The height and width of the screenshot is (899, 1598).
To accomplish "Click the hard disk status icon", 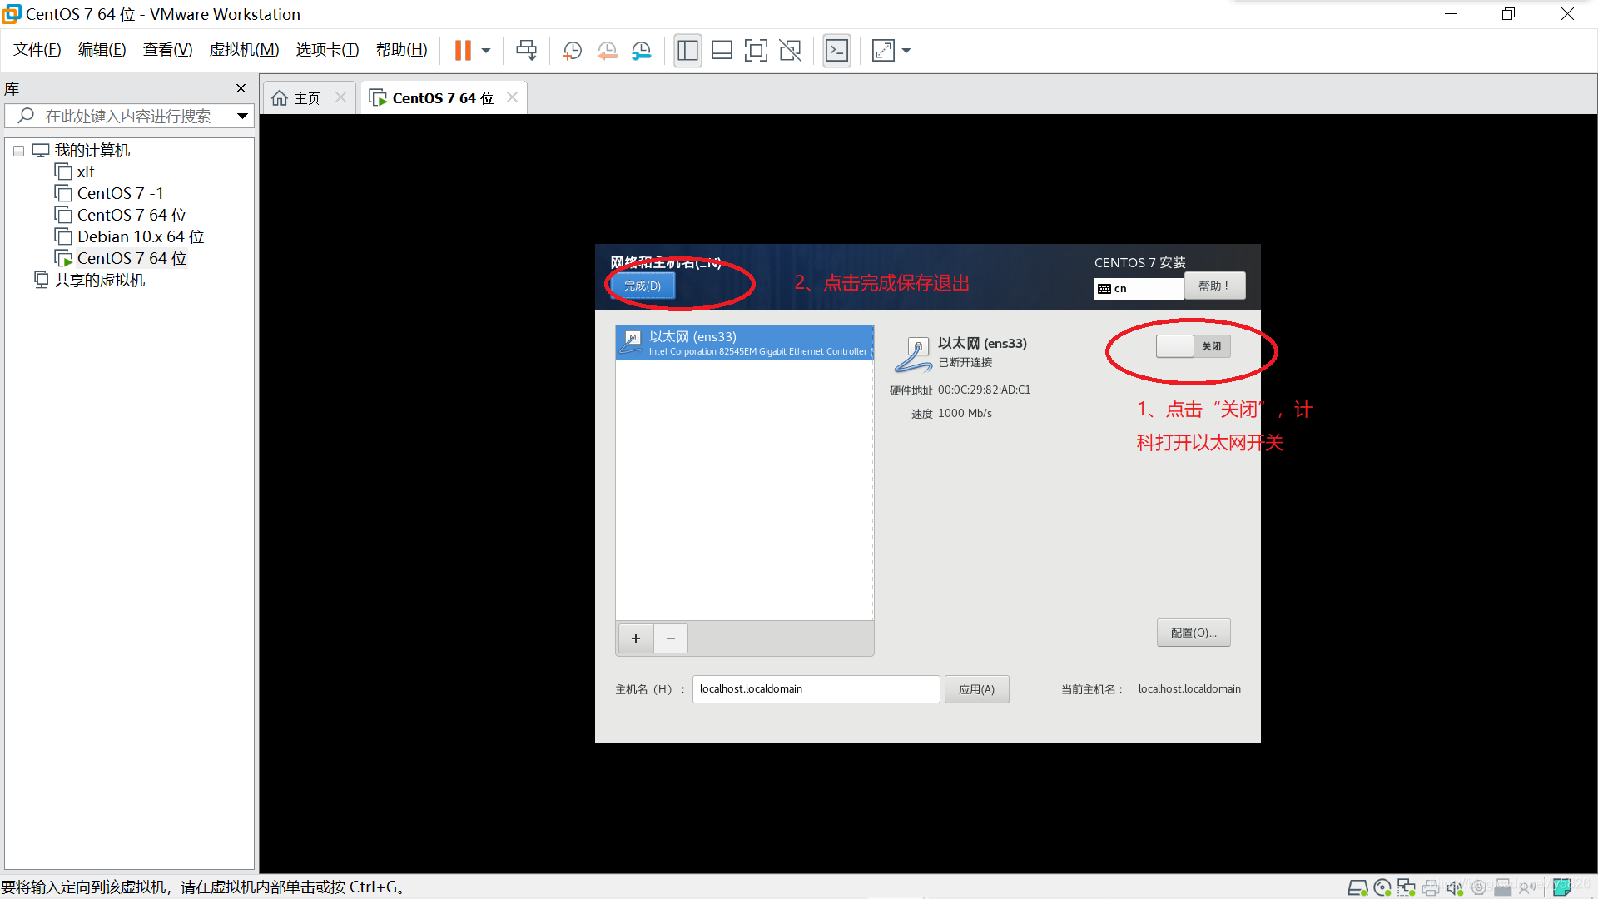I will pos(1357,887).
